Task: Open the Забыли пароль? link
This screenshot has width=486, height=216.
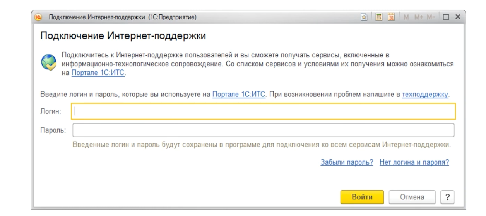Action: coord(346,162)
